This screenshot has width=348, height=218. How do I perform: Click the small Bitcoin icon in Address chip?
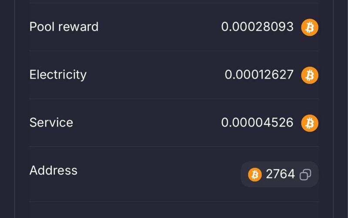pos(255,175)
